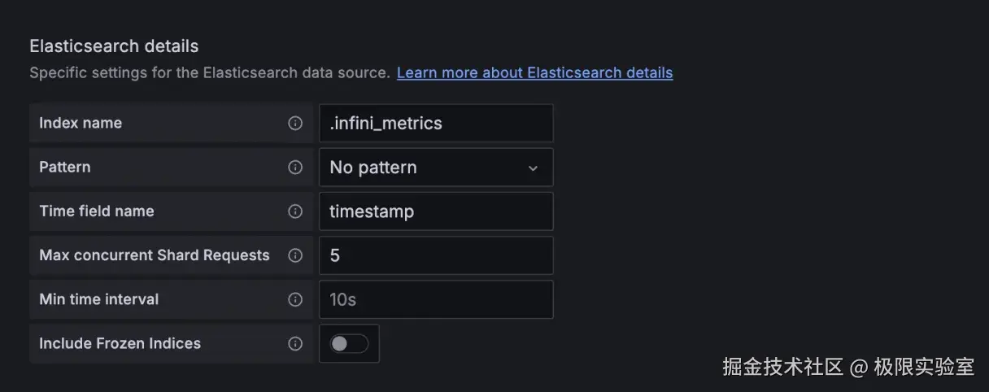Click the info icon for Min time interval
The image size is (989, 392).
click(x=295, y=299)
